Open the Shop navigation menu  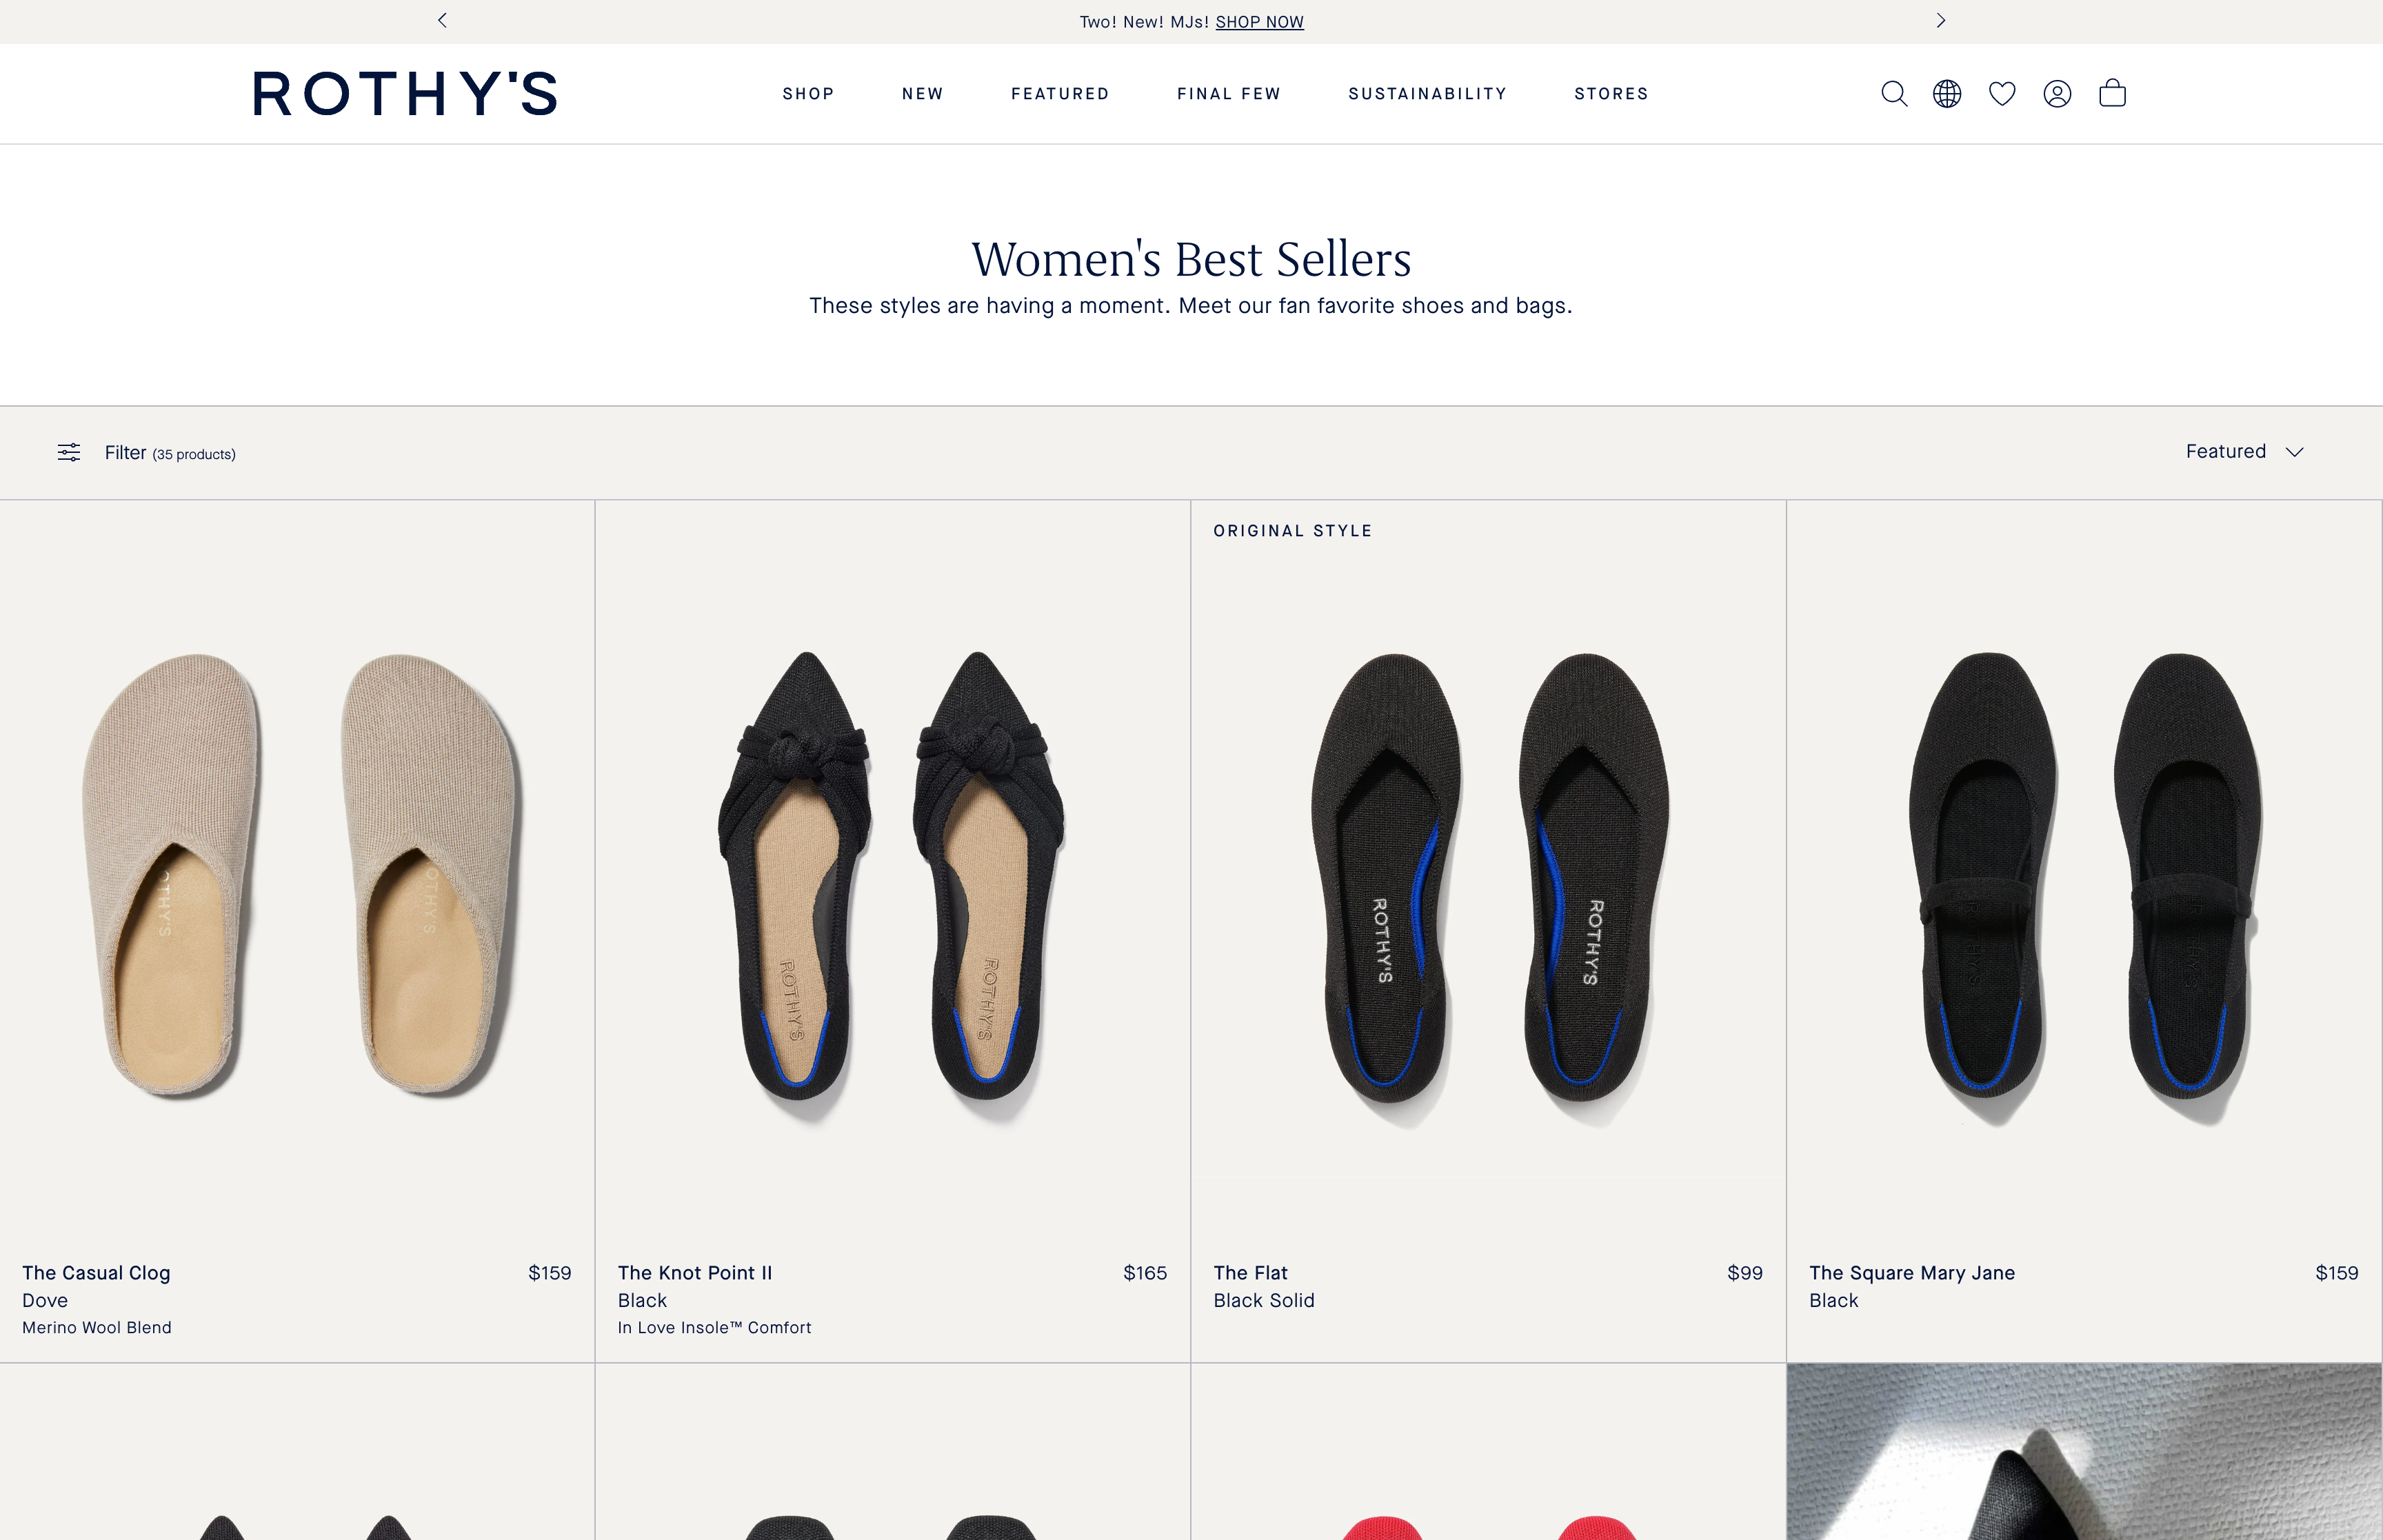(x=808, y=94)
